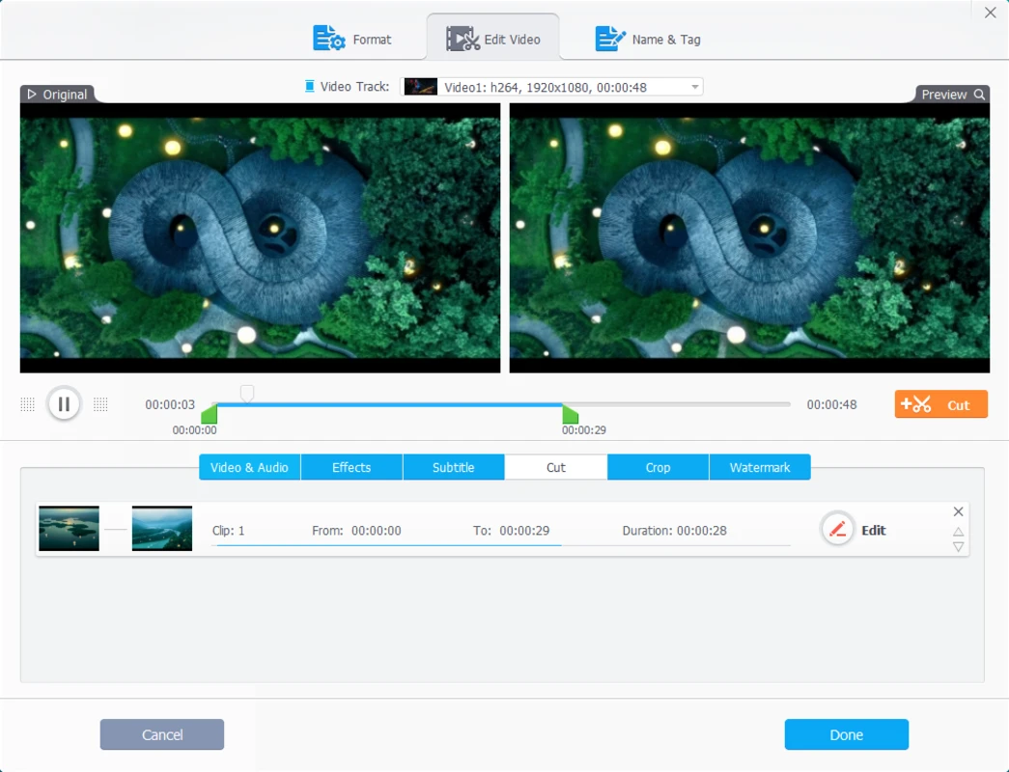Click the Original play icon above the preview
The width and height of the screenshot is (1009, 772).
coord(30,94)
